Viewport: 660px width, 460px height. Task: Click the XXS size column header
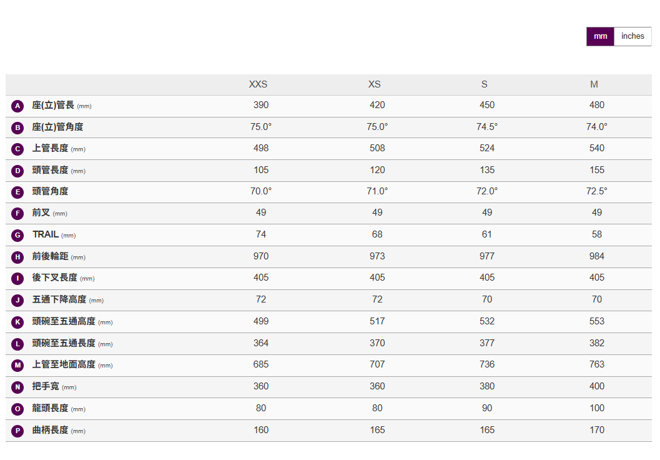click(x=258, y=84)
